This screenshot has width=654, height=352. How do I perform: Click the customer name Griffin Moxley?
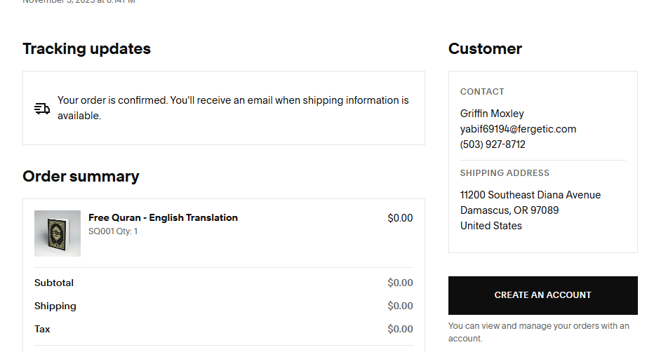[492, 114]
